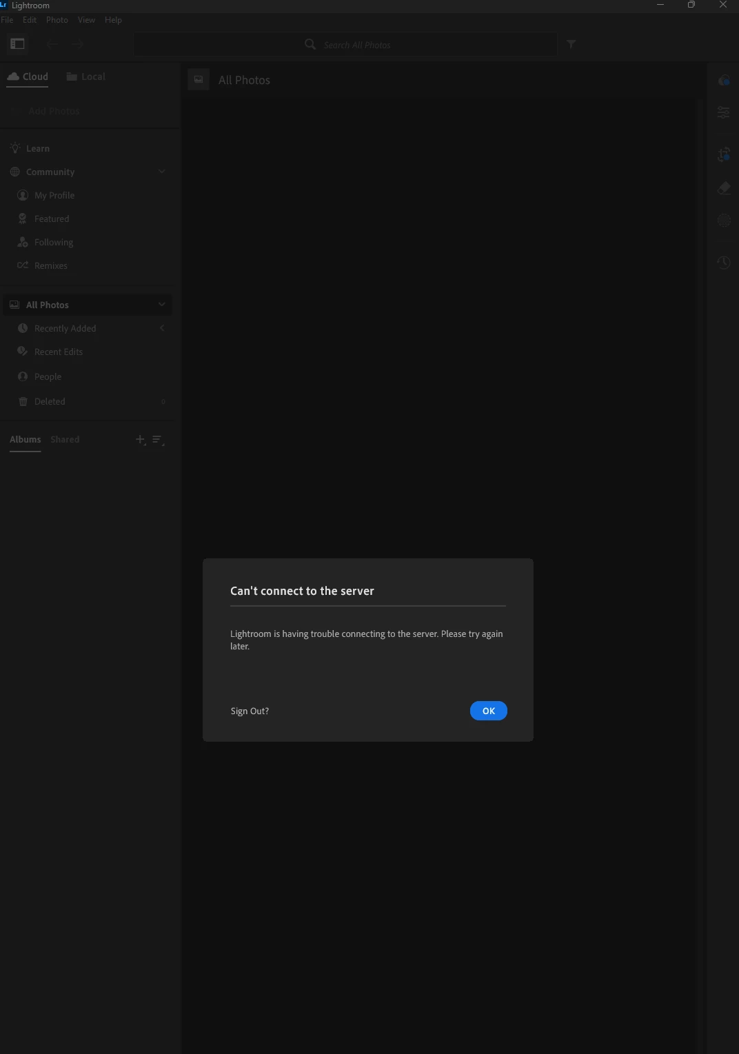Select the Healing eraser tool icon
739x1054 pixels.
click(x=724, y=188)
